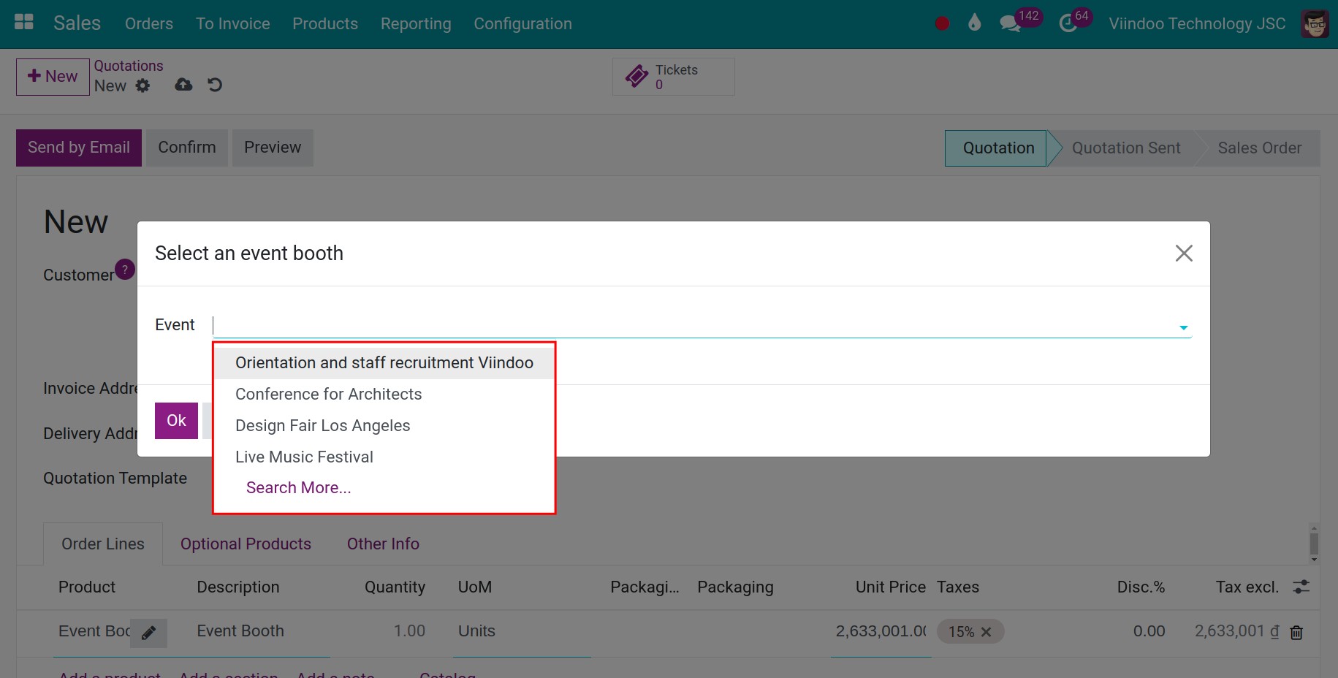This screenshot has width=1338, height=678.
Task: Open the Orders menu
Action: 149,24
